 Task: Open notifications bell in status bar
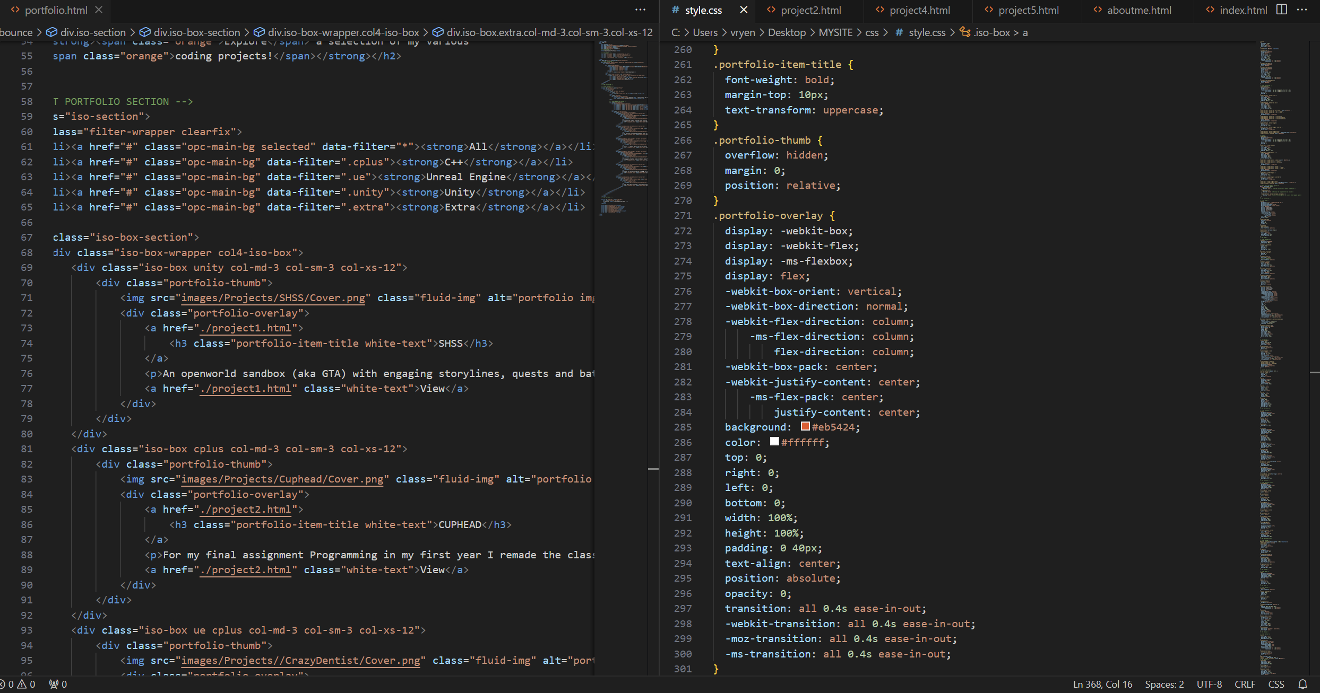(x=1302, y=684)
